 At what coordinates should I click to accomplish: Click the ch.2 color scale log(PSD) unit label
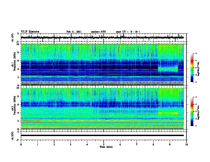199,112
